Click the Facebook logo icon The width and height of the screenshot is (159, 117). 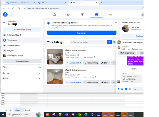[5, 15]
